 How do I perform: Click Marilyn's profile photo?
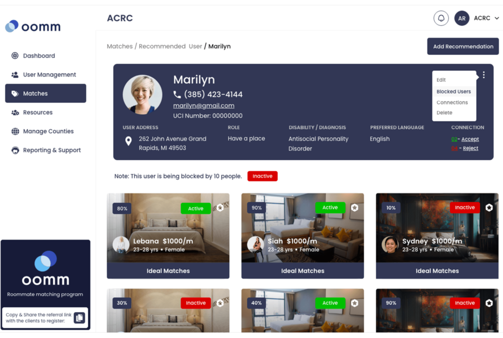coord(143,94)
